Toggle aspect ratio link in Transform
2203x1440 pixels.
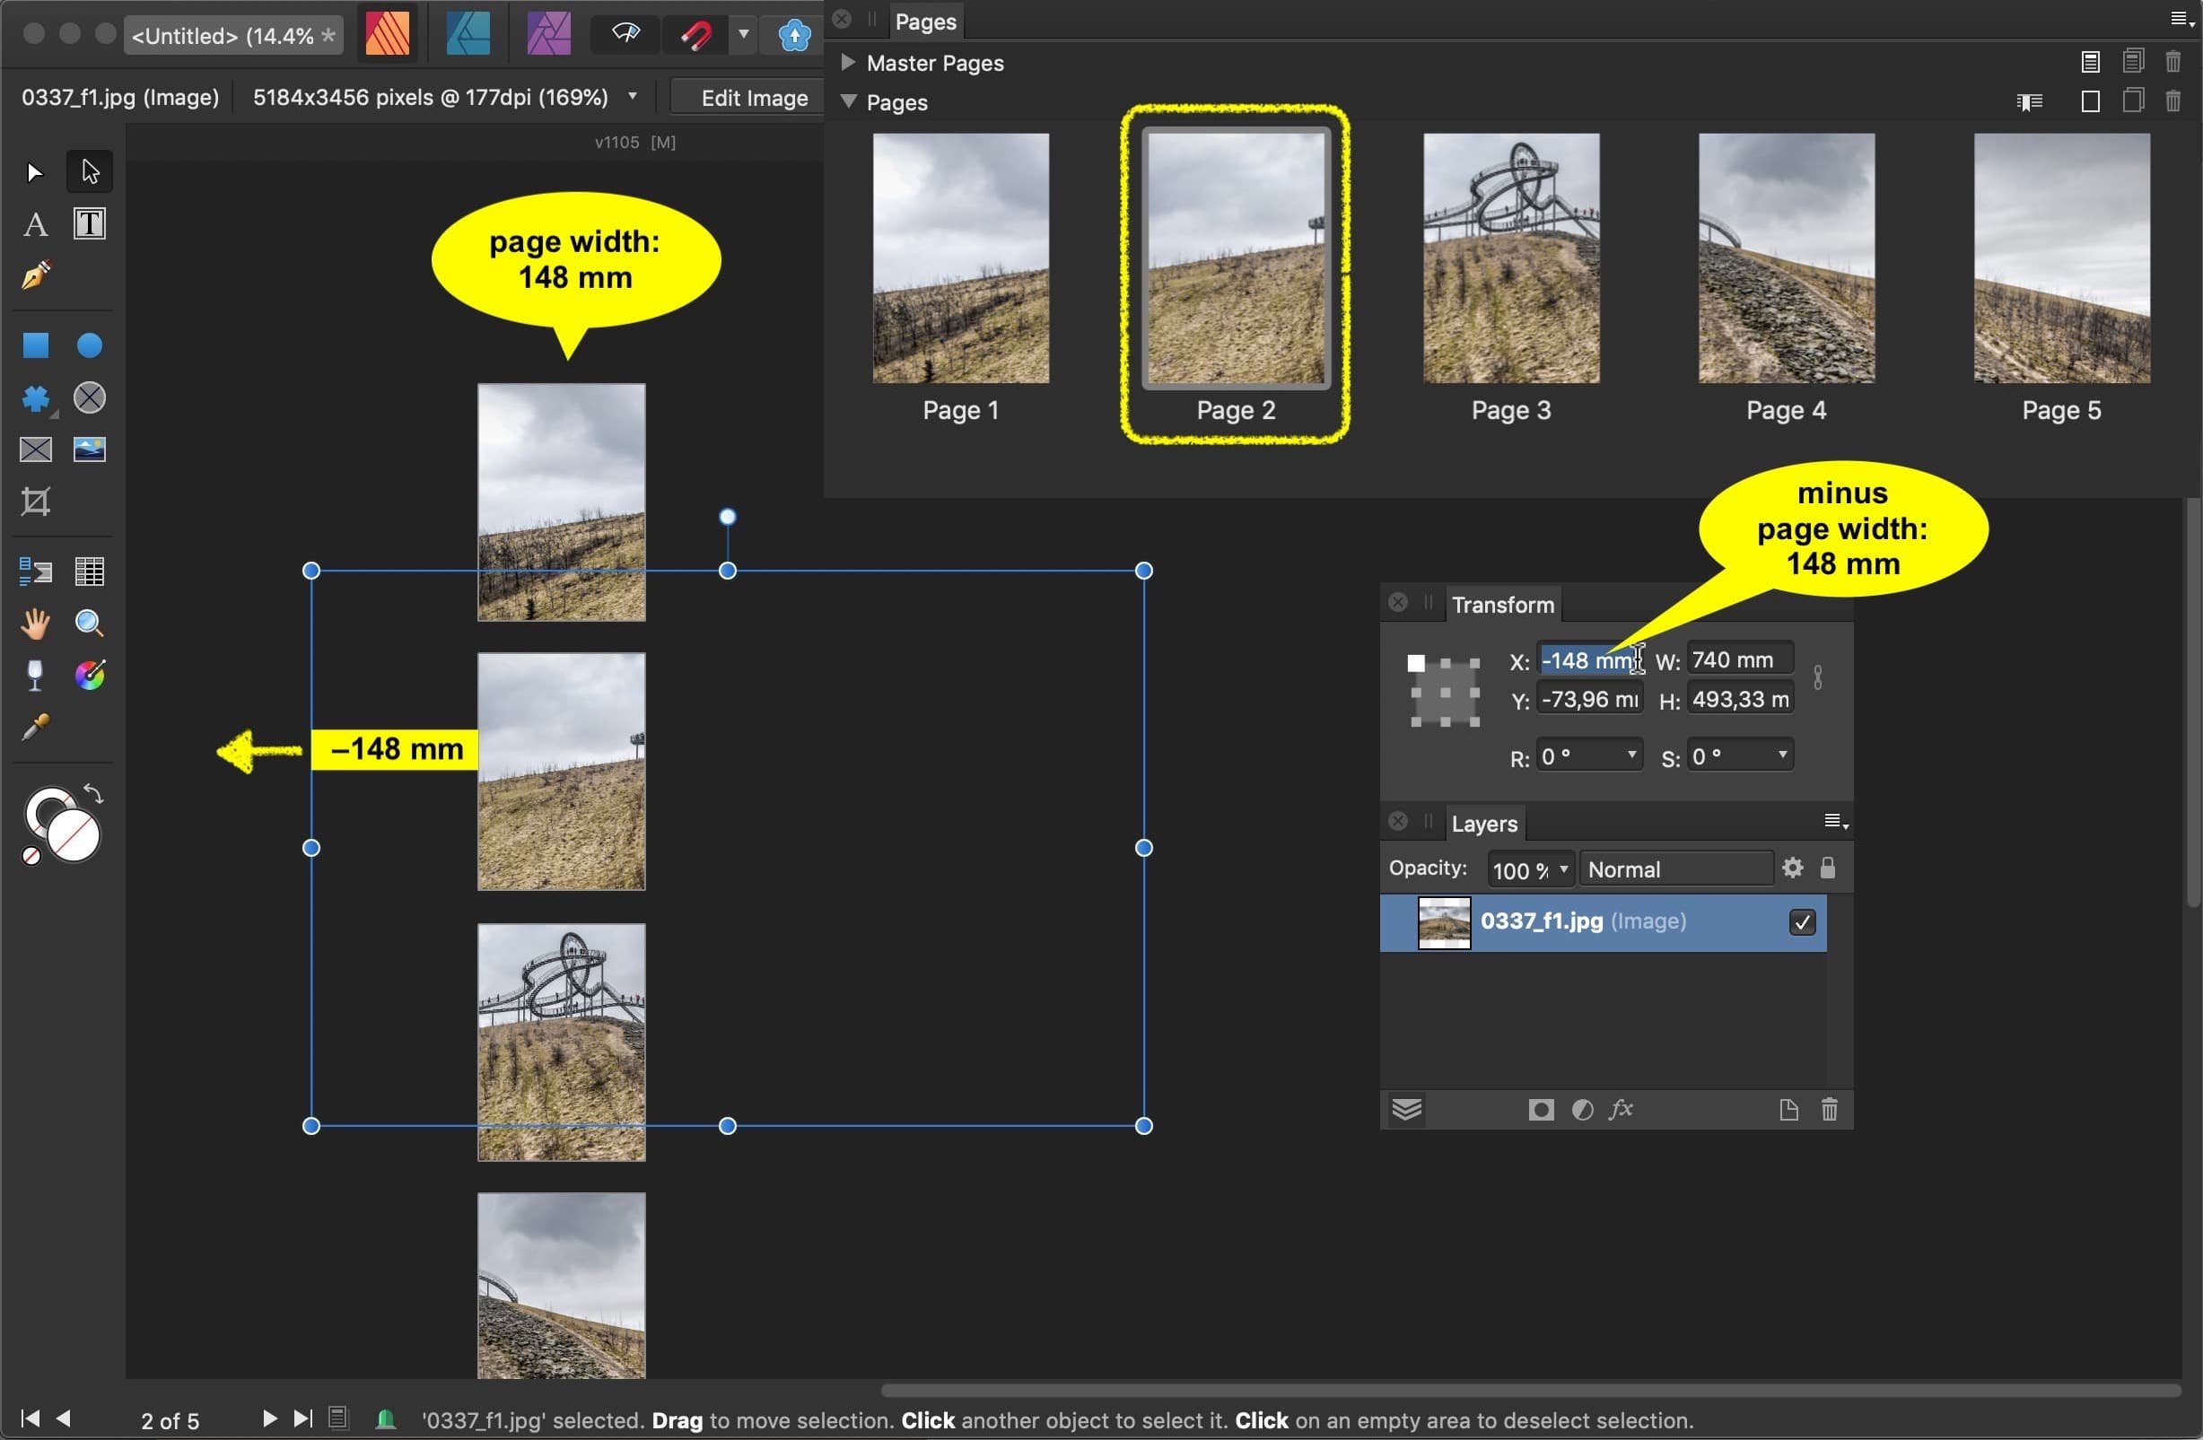(x=1818, y=678)
